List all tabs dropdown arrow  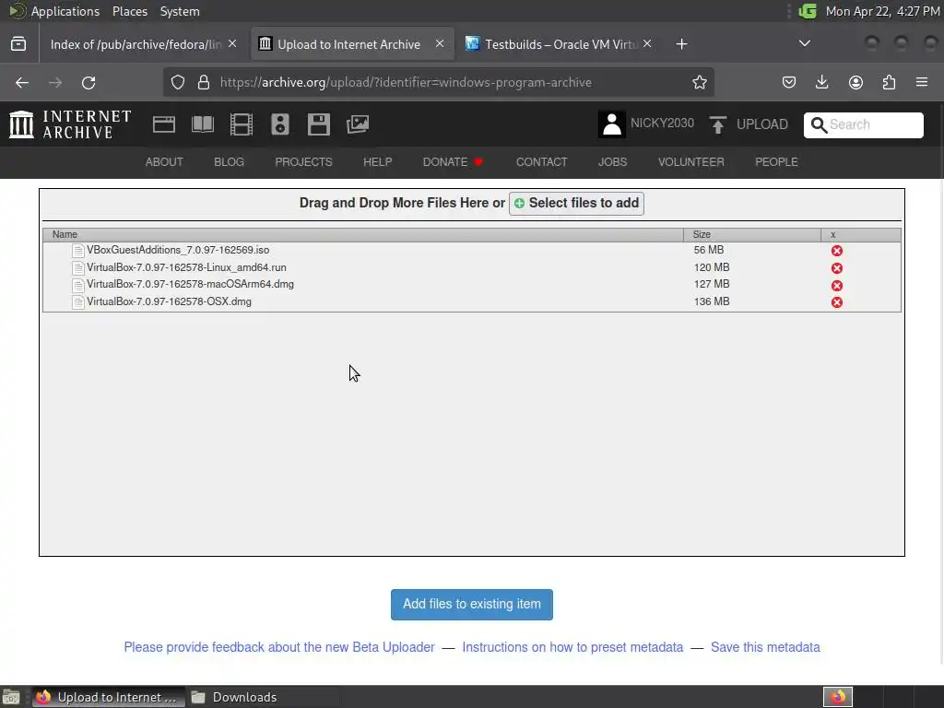click(804, 43)
